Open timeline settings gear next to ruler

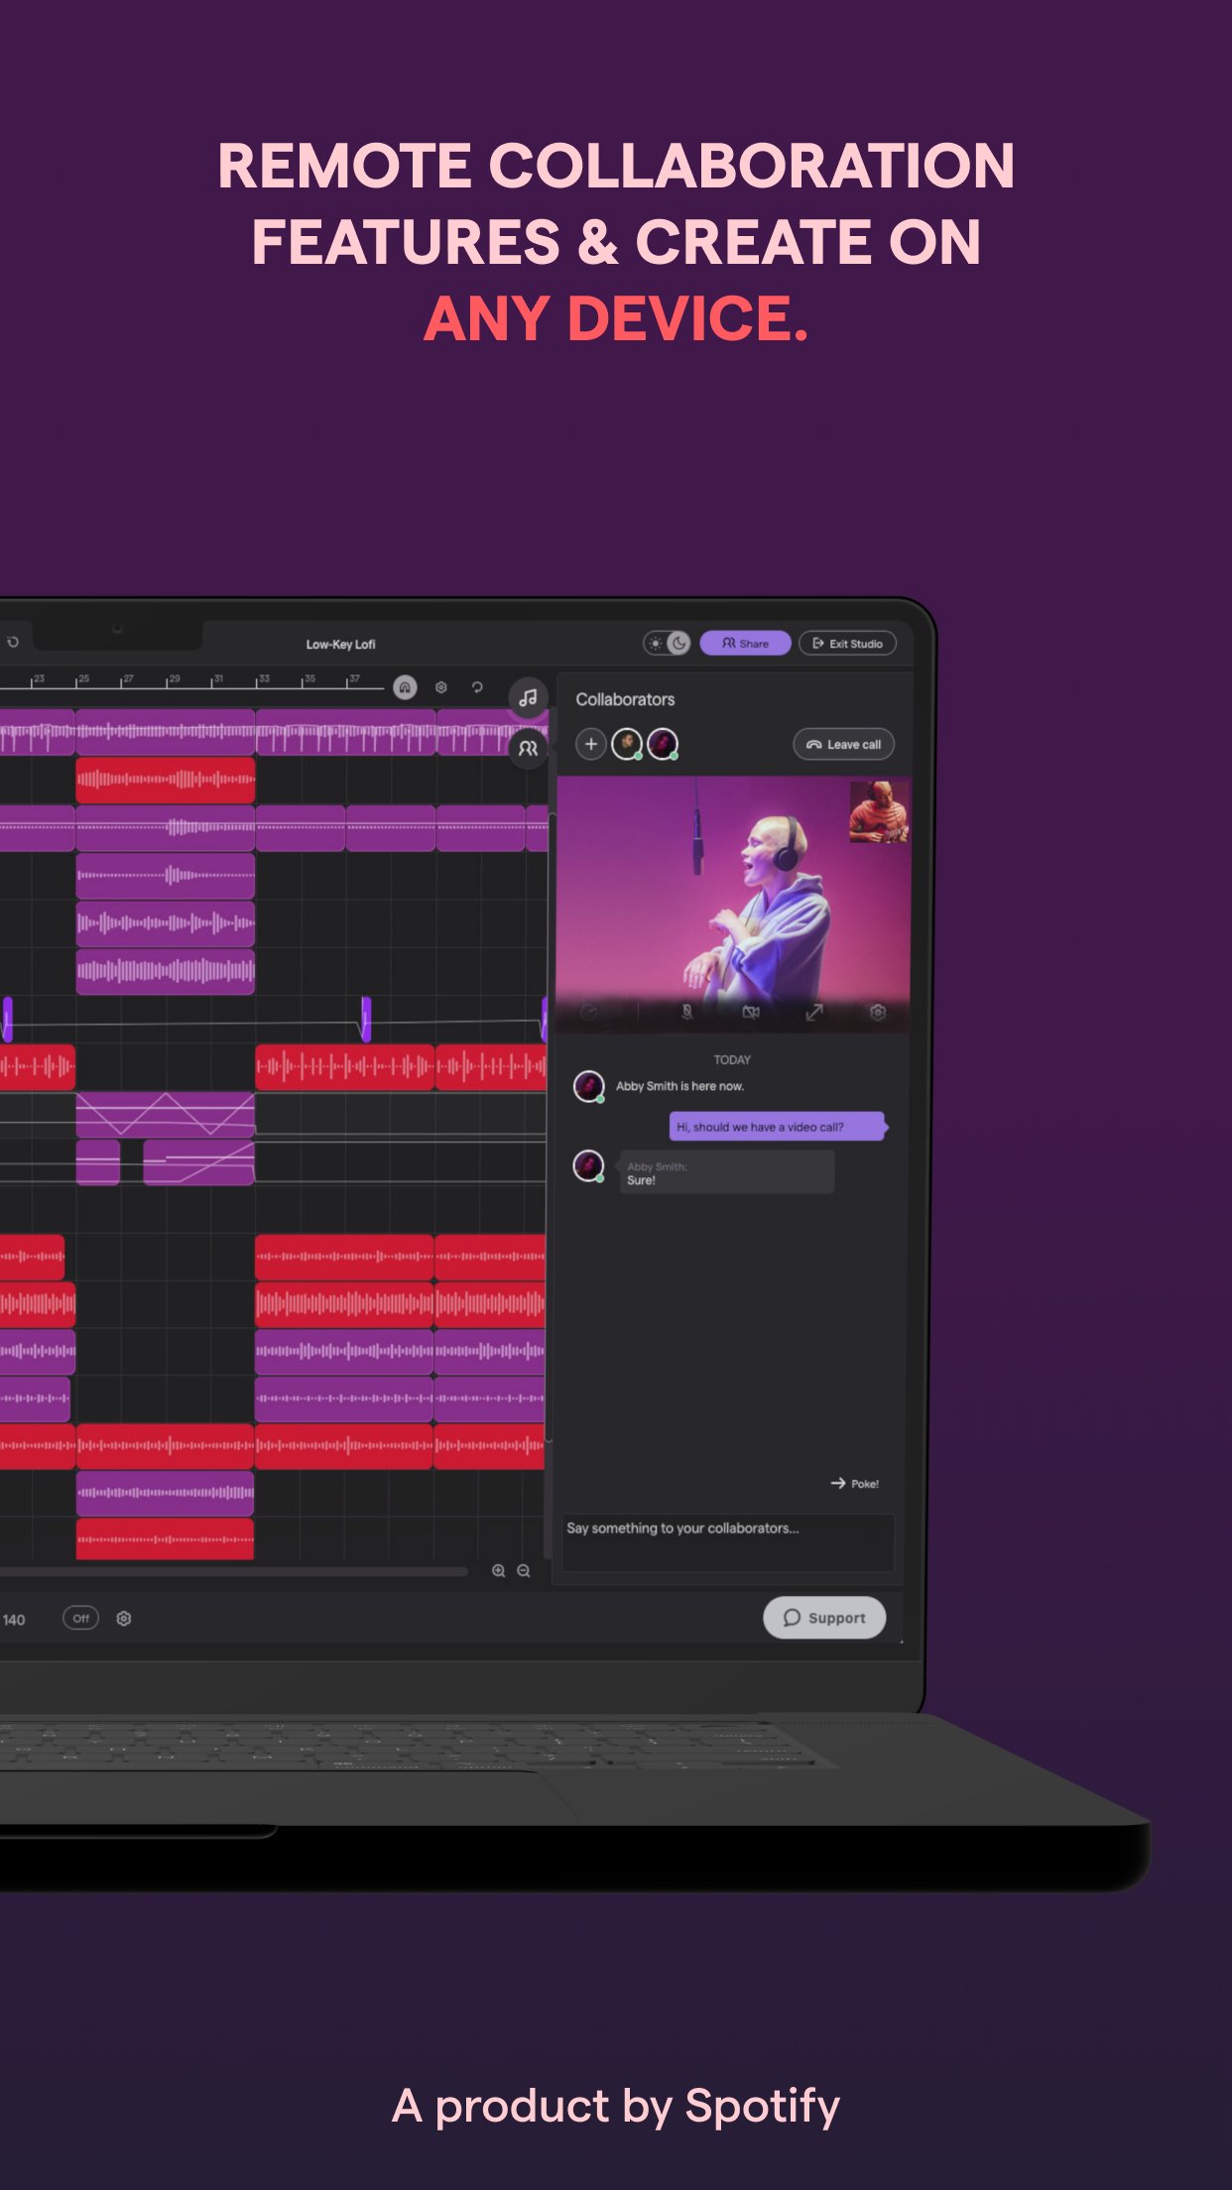click(x=441, y=687)
